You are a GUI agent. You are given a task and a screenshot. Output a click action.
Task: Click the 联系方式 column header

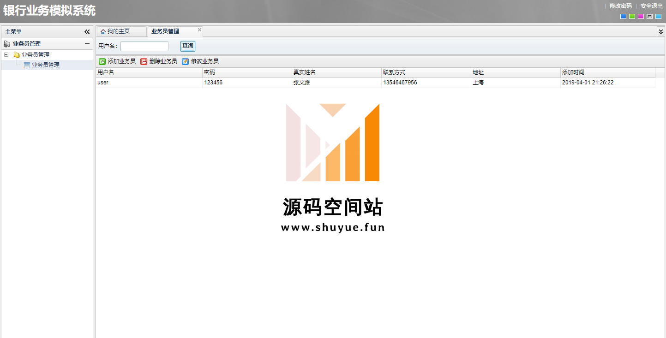[x=426, y=73]
